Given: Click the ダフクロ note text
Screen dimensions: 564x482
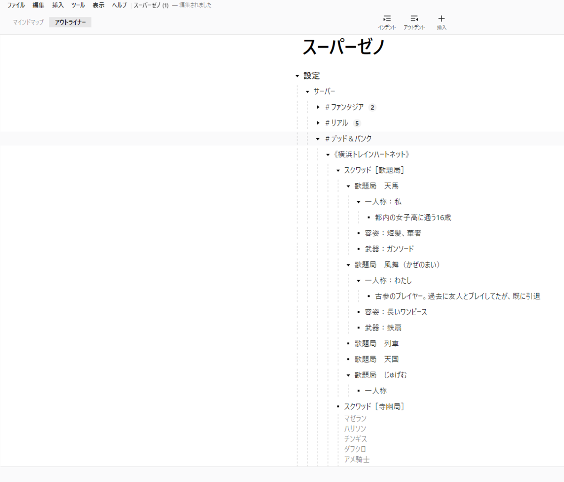Looking at the screenshot, I should click(355, 449).
